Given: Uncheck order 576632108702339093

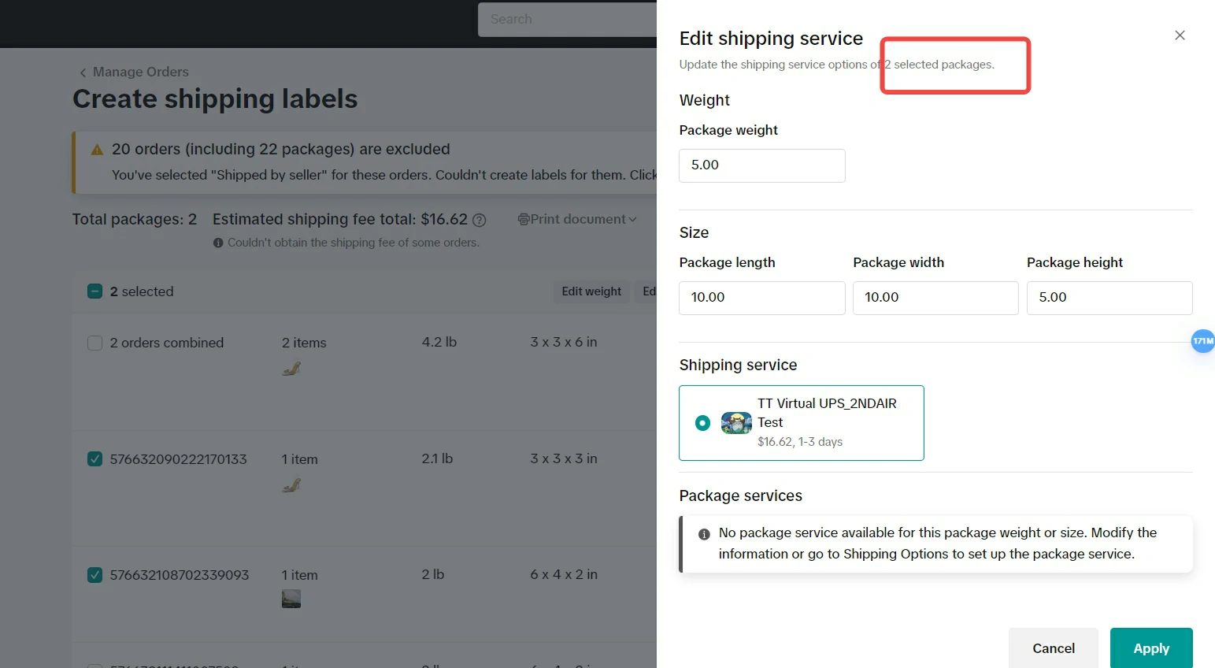Looking at the screenshot, I should pyautogui.click(x=95, y=575).
